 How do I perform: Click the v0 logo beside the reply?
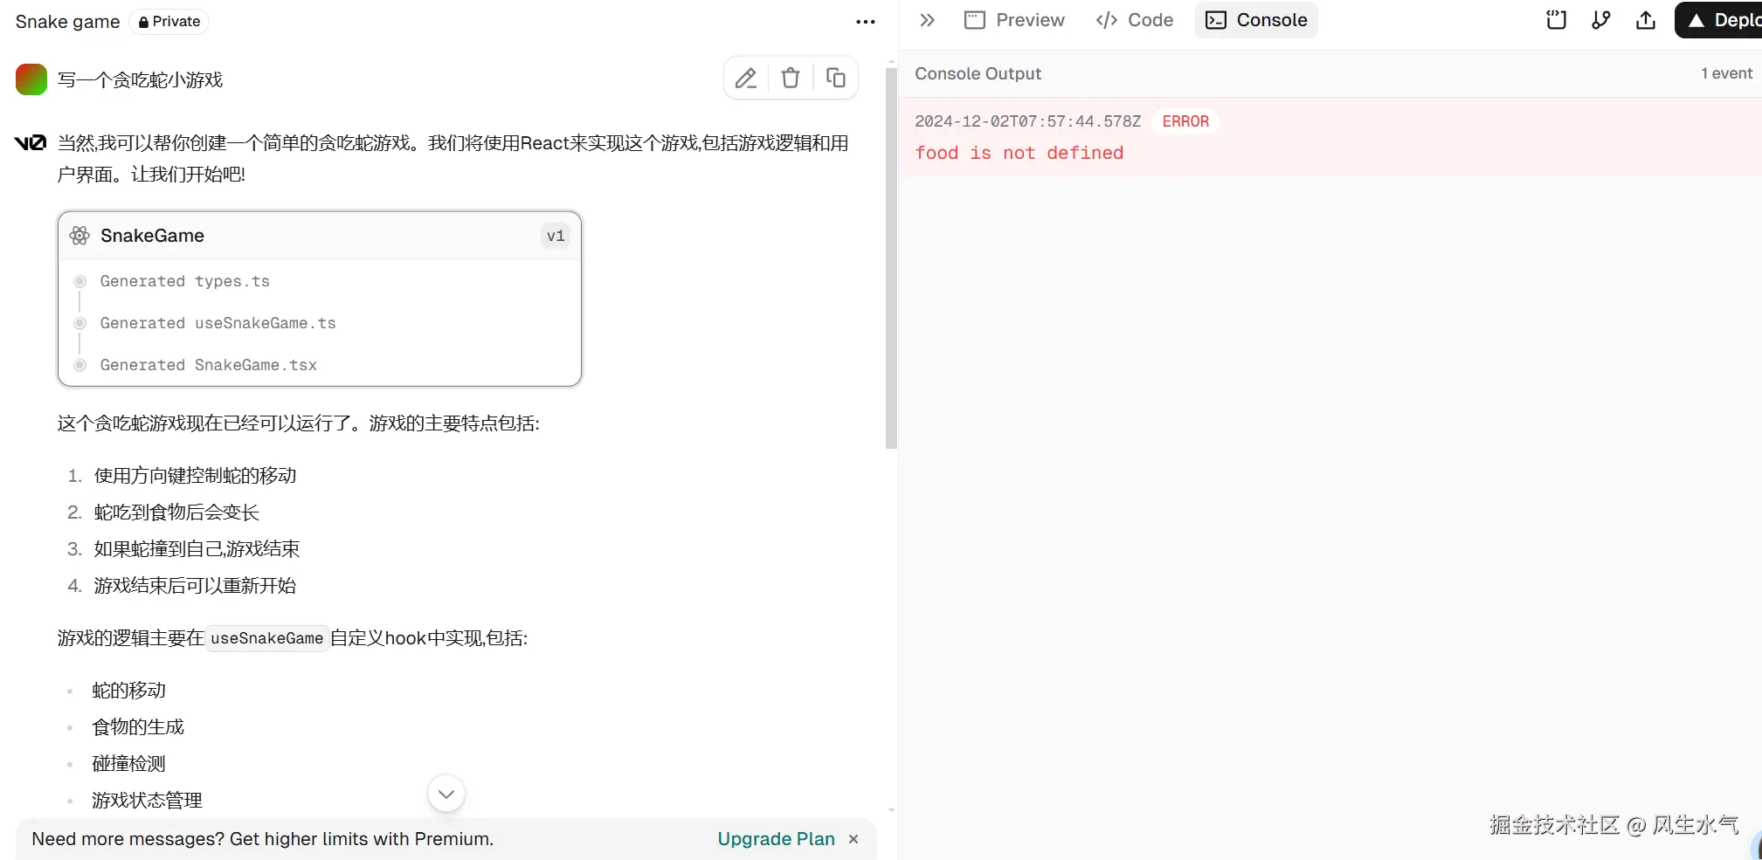[31, 143]
